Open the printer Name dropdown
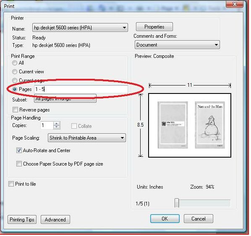Viewport: 251px width, 236px height. coord(80,28)
